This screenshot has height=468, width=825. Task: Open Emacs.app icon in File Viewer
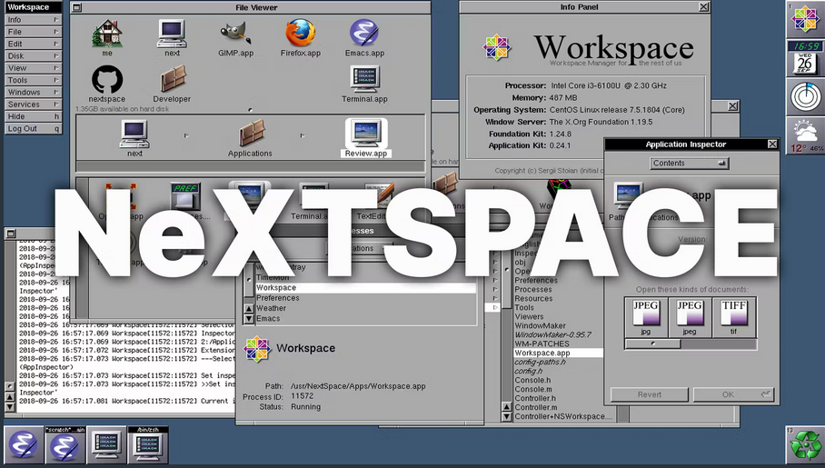[x=363, y=34]
